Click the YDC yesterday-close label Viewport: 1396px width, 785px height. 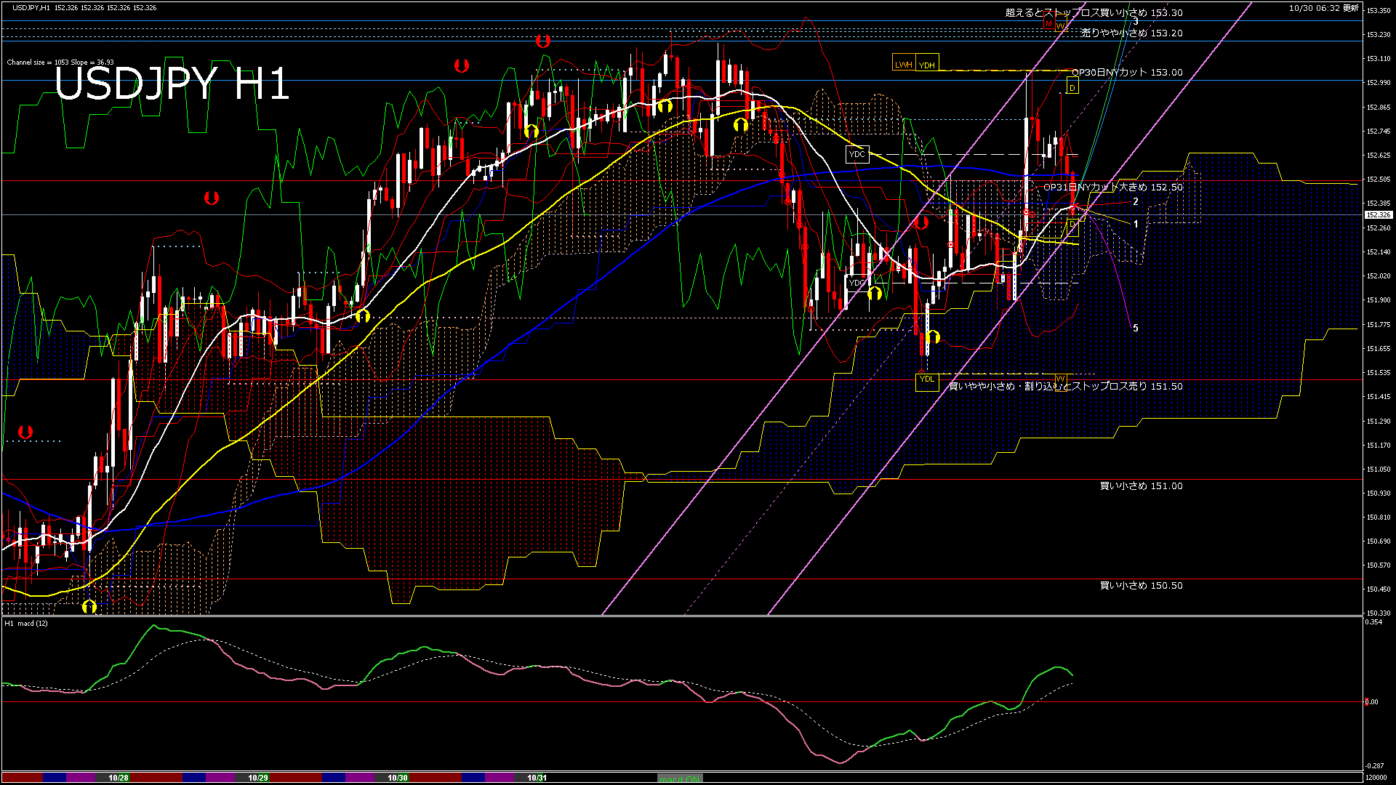point(857,154)
